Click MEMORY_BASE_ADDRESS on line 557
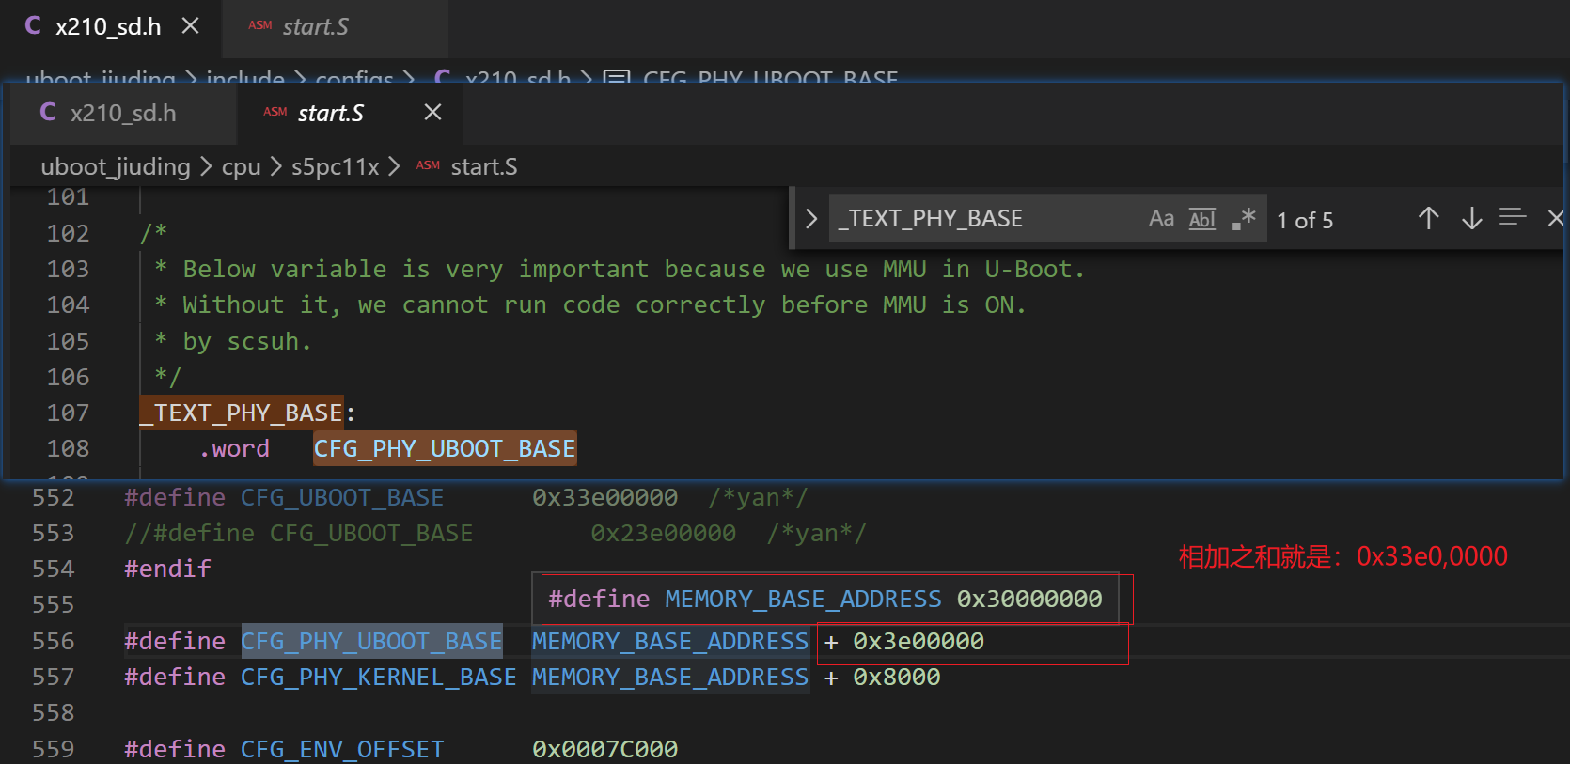This screenshot has height=764, width=1570. [x=670, y=677]
